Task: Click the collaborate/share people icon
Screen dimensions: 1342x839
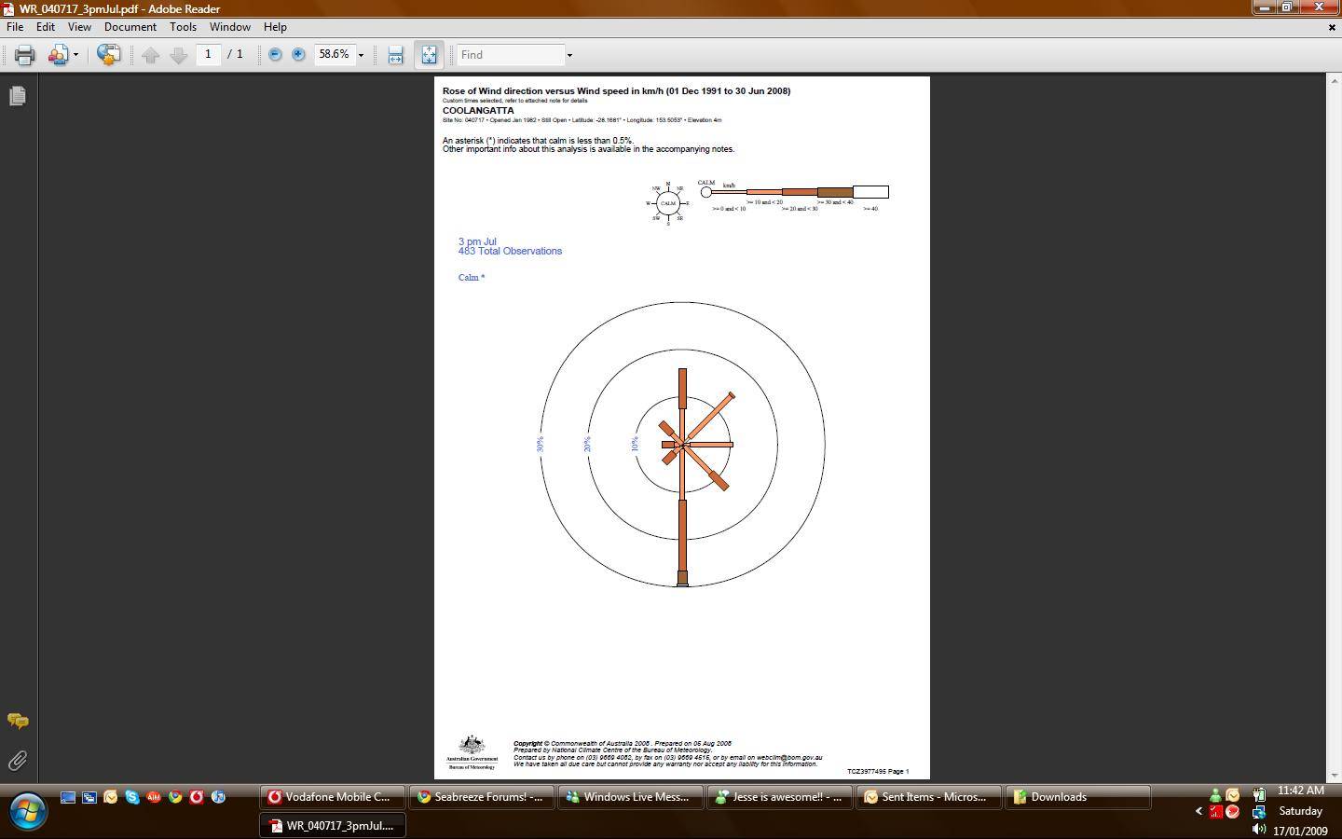Action: pyautogui.click(x=57, y=55)
